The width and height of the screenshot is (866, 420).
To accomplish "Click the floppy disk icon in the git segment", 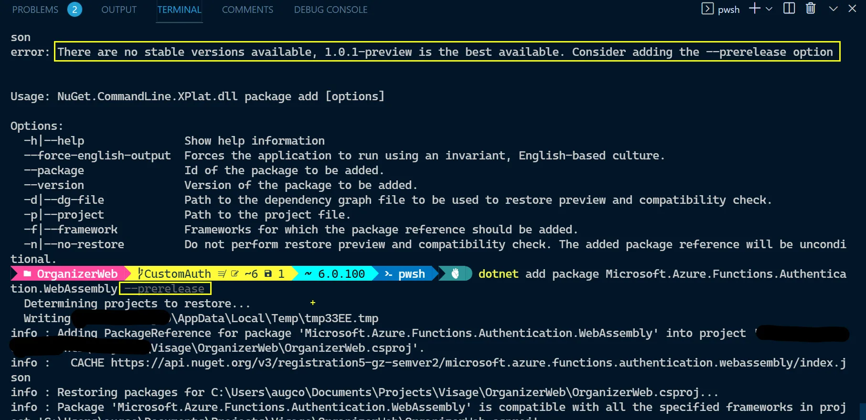I will click(x=268, y=274).
